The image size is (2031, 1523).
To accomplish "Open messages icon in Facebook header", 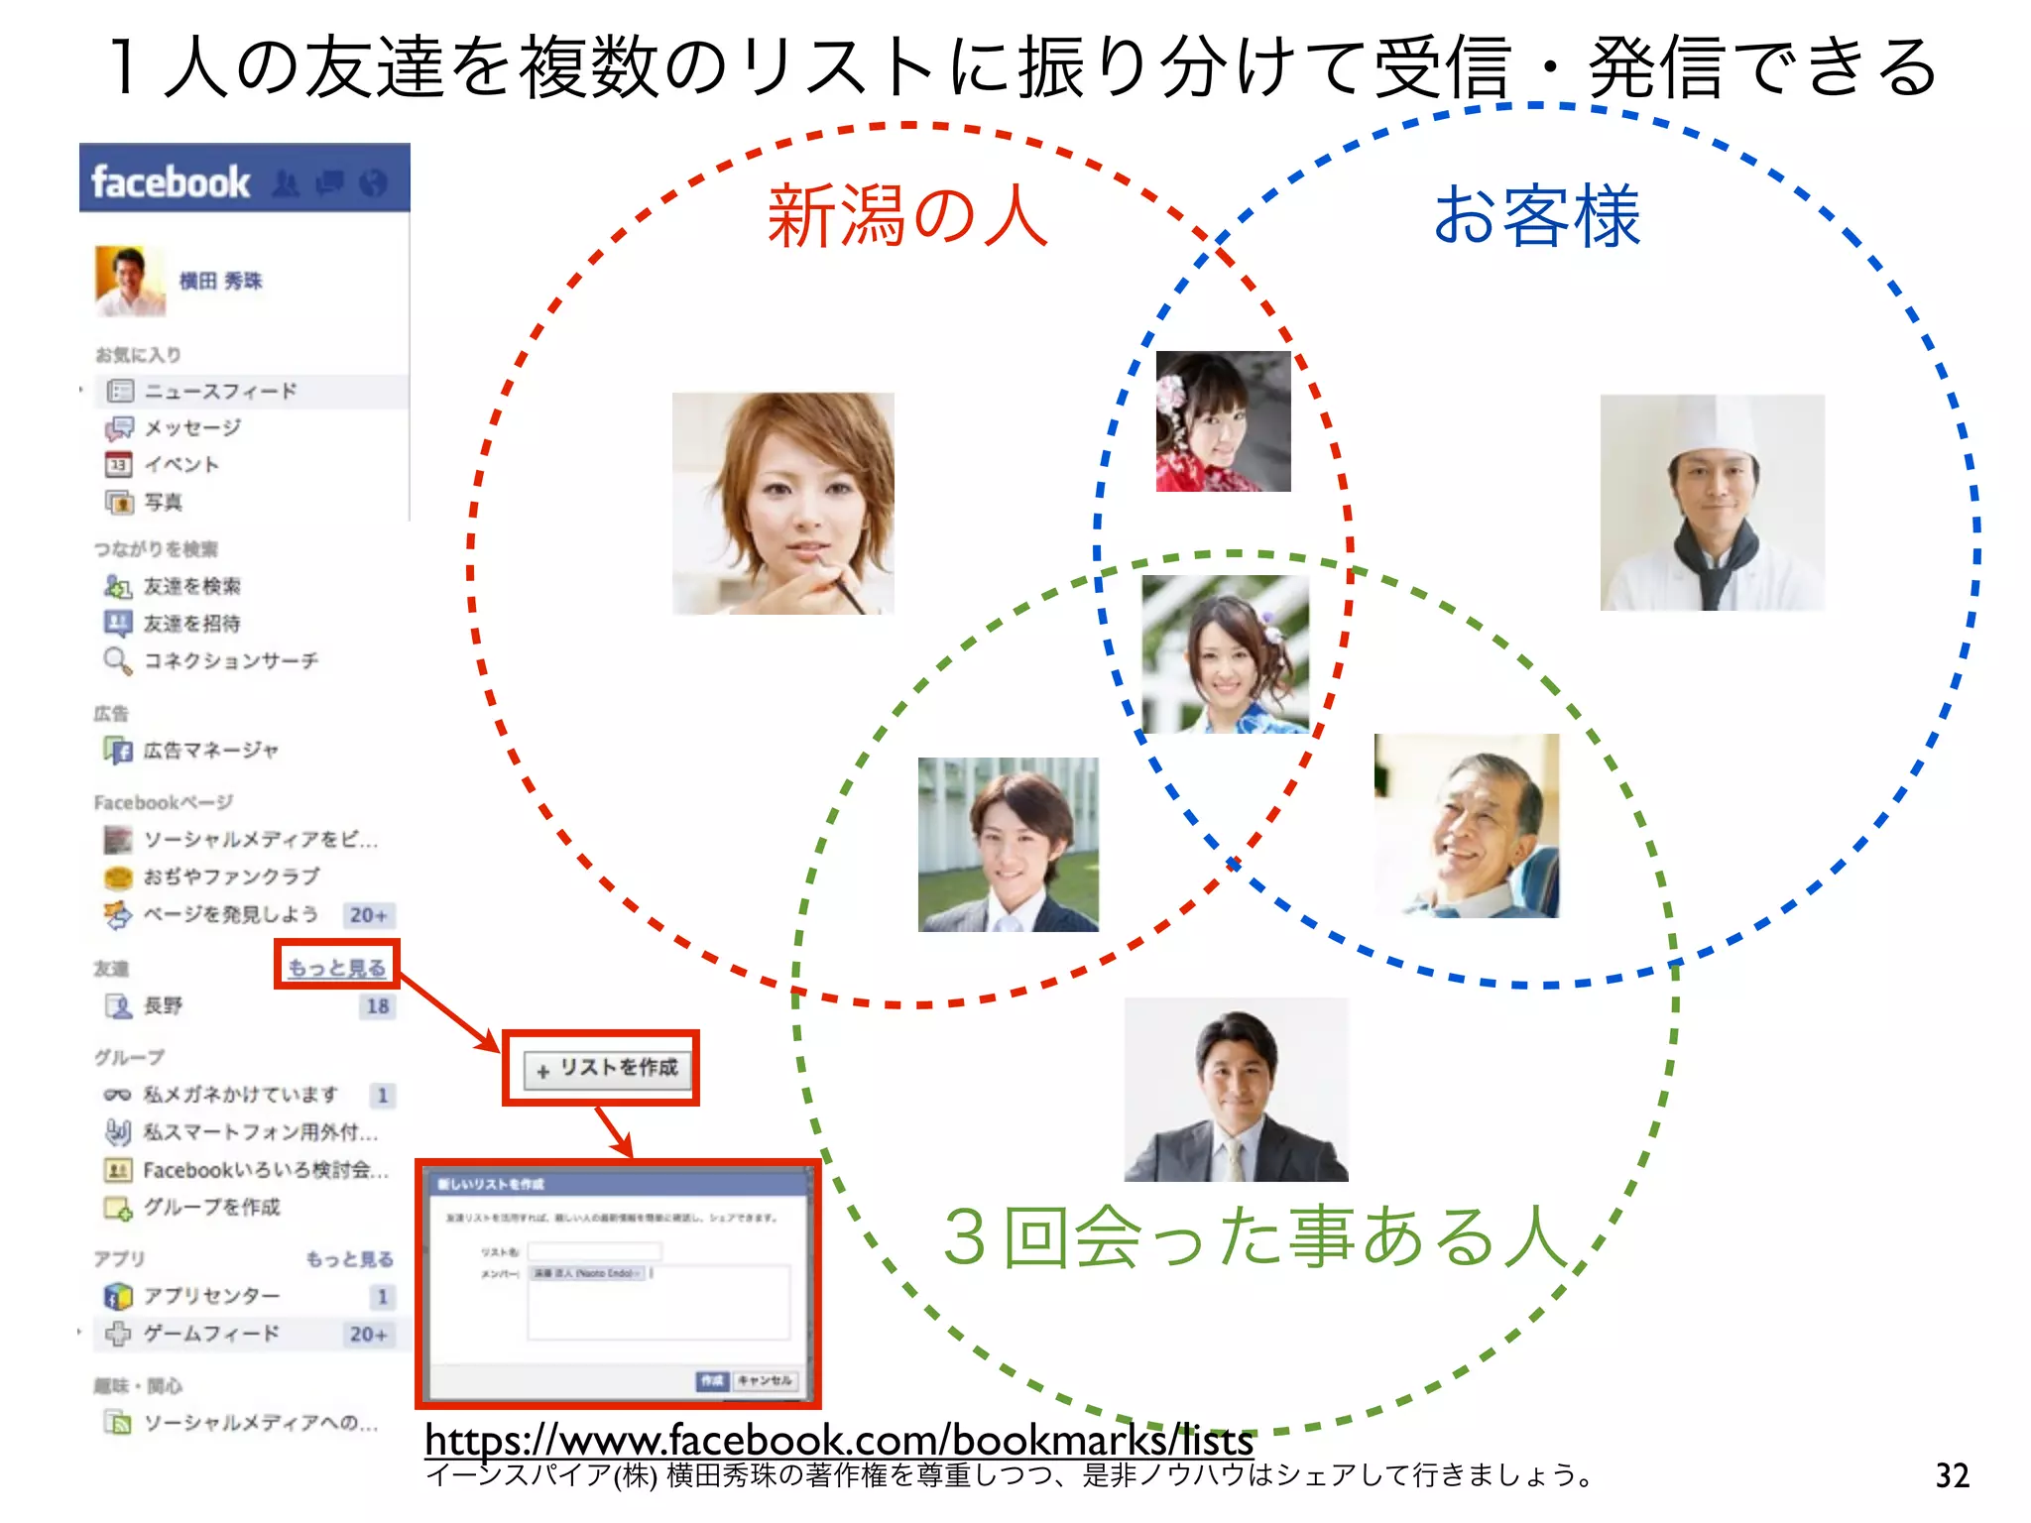I will 329,183.
